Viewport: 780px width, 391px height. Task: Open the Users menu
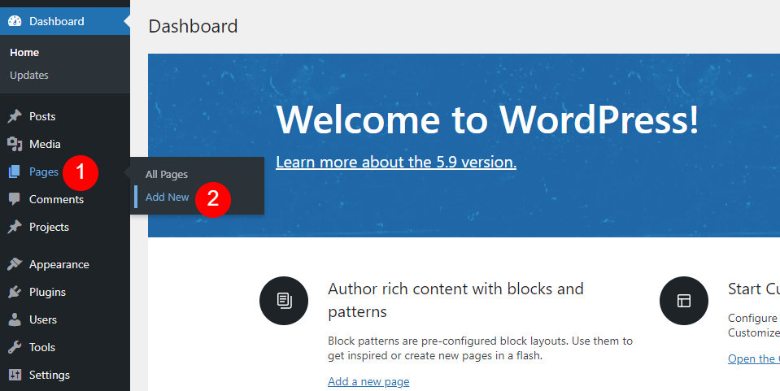coord(65,319)
